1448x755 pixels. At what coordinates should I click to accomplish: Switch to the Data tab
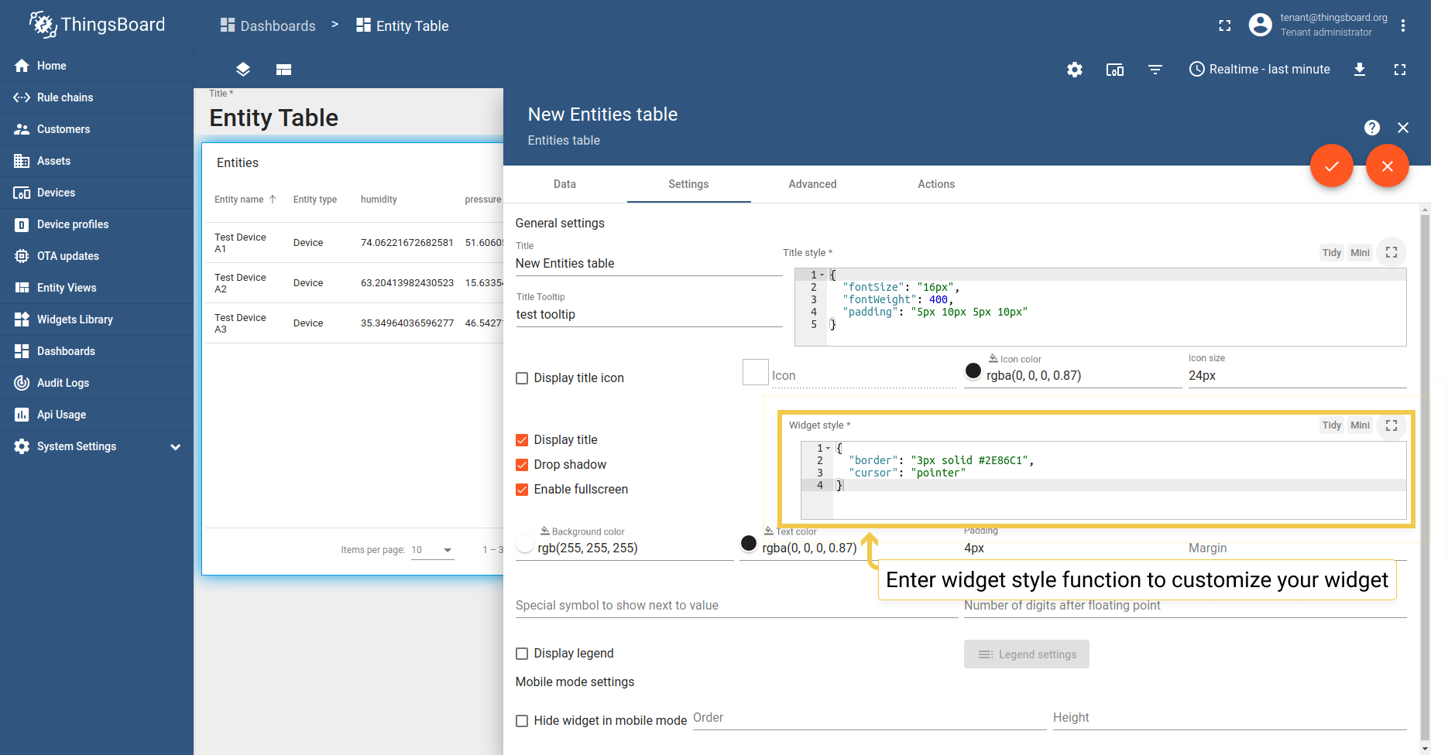coord(564,184)
